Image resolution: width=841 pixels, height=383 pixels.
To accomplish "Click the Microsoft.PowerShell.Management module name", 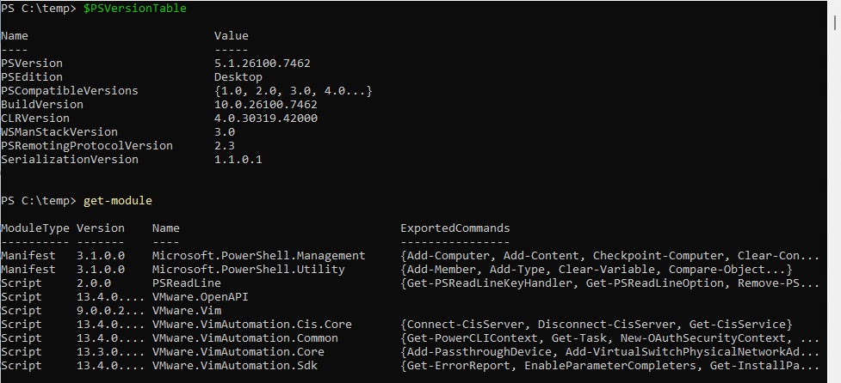I will 258,256.
